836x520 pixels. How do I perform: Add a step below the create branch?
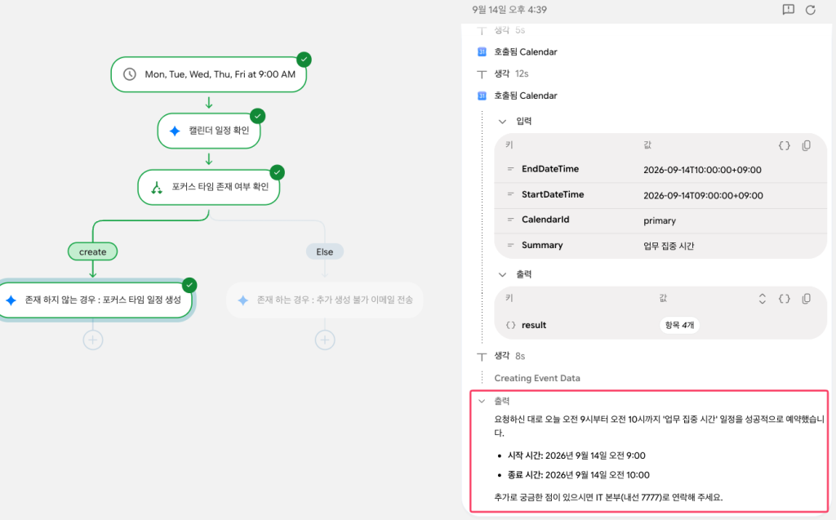pos(93,340)
